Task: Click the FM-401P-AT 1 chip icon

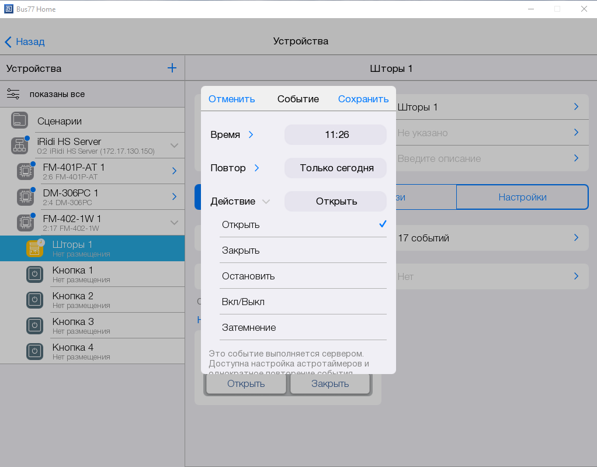Action: [x=25, y=171]
